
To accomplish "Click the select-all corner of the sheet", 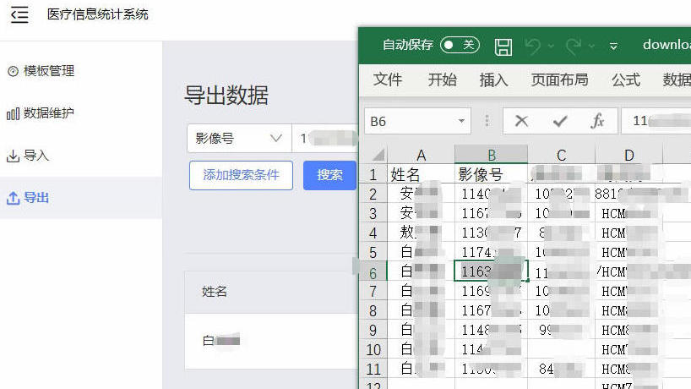I will pyautogui.click(x=374, y=155).
